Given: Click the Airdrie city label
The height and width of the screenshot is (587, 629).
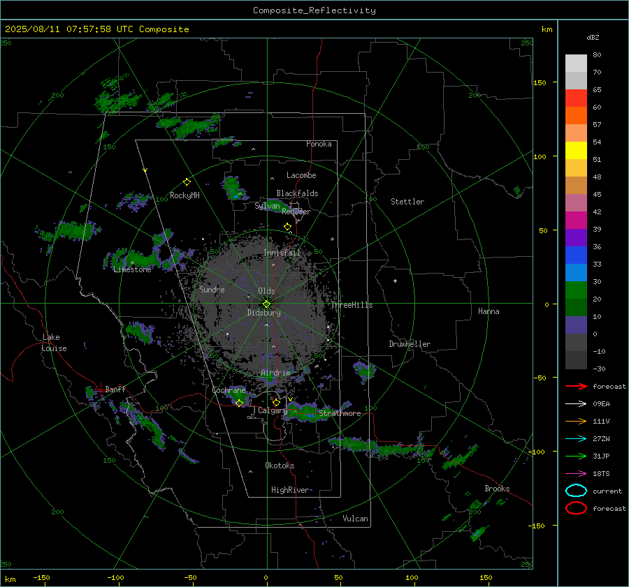Looking at the screenshot, I should (x=275, y=373).
